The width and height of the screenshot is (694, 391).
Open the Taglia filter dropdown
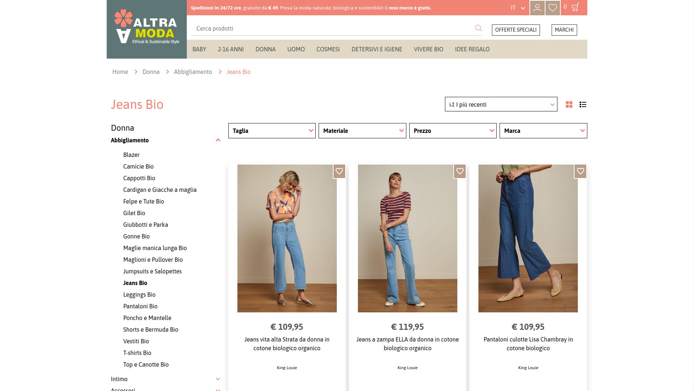(272, 131)
